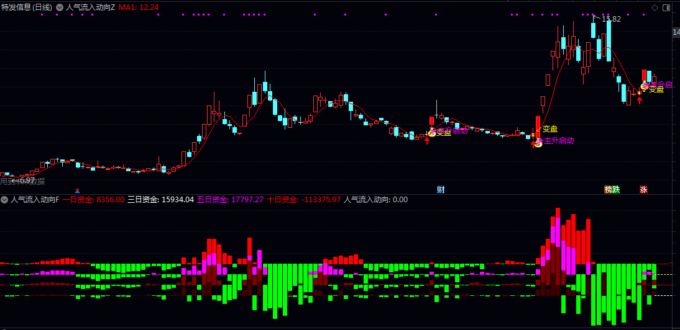Click the coin icon beside the magenta 主升启动 label
The width and height of the screenshot is (680, 330).
(x=538, y=143)
